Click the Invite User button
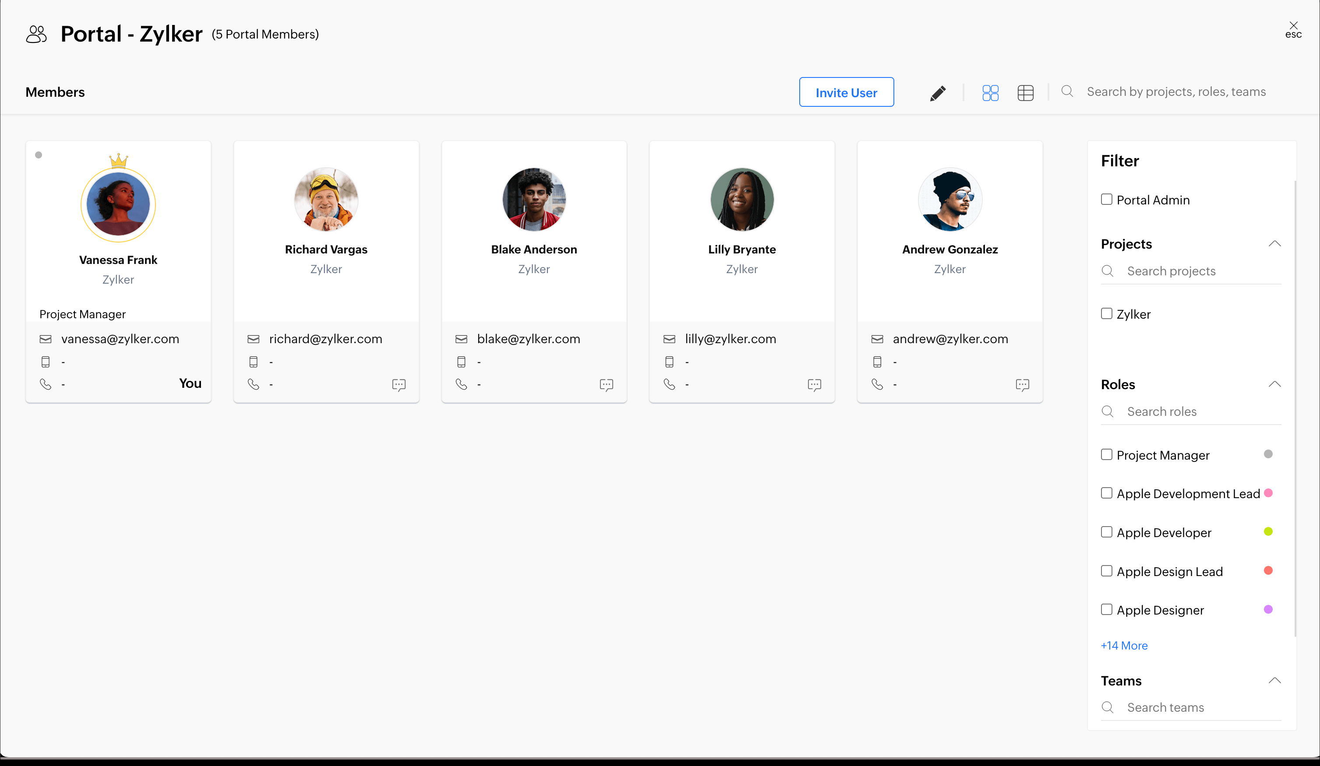Viewport: 1320px width, 766px height. 846,92
